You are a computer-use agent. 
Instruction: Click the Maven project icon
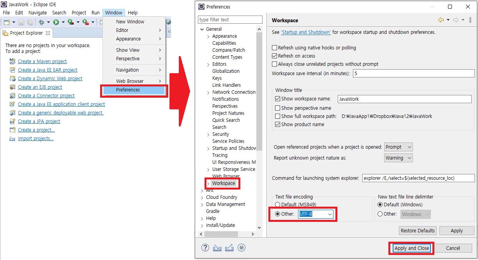[x=12, y=61]
